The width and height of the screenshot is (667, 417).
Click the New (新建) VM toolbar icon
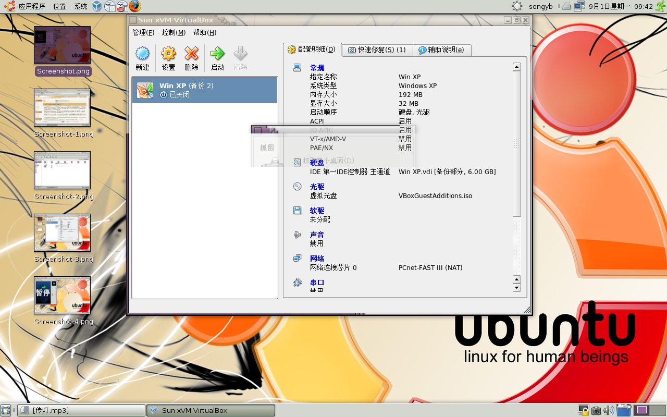pos(142,53)
